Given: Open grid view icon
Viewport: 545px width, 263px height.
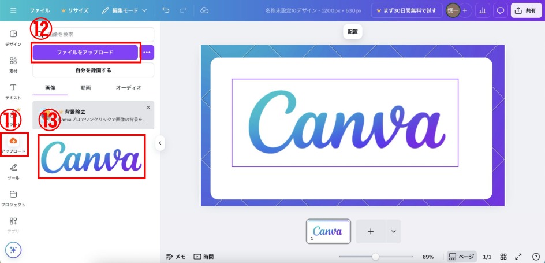Looking at the screenshot, I should pyautogui.click(x=503, y=257).
